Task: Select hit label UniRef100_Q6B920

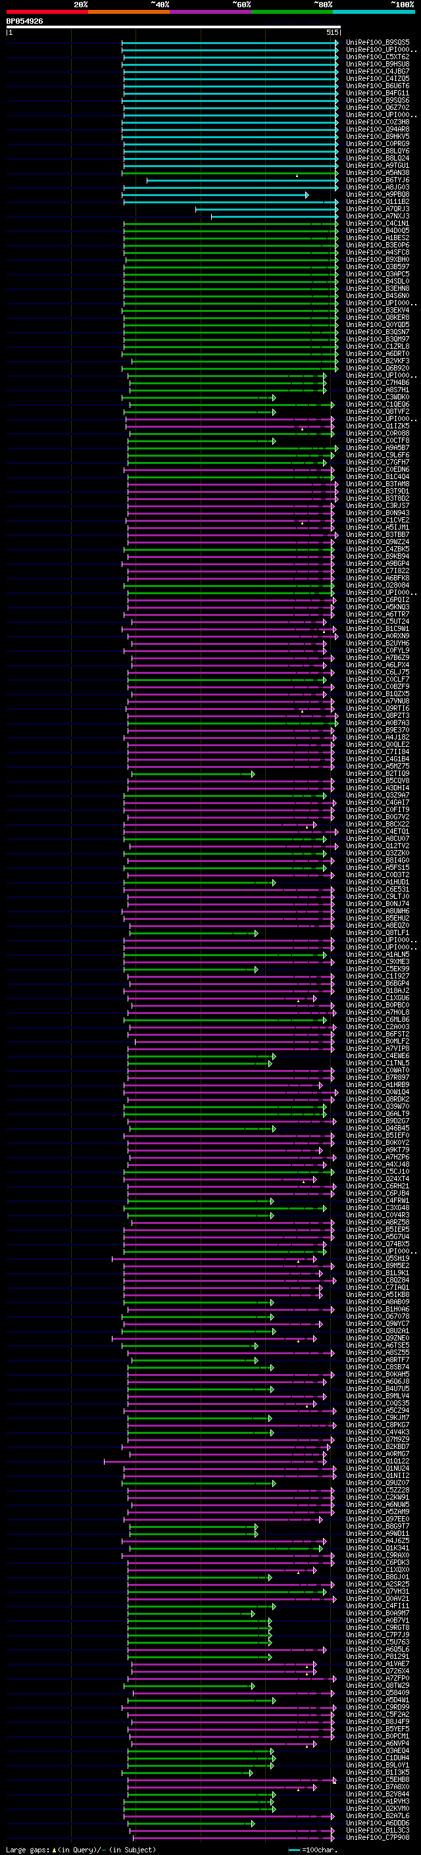Action: [x=378, y=368]
